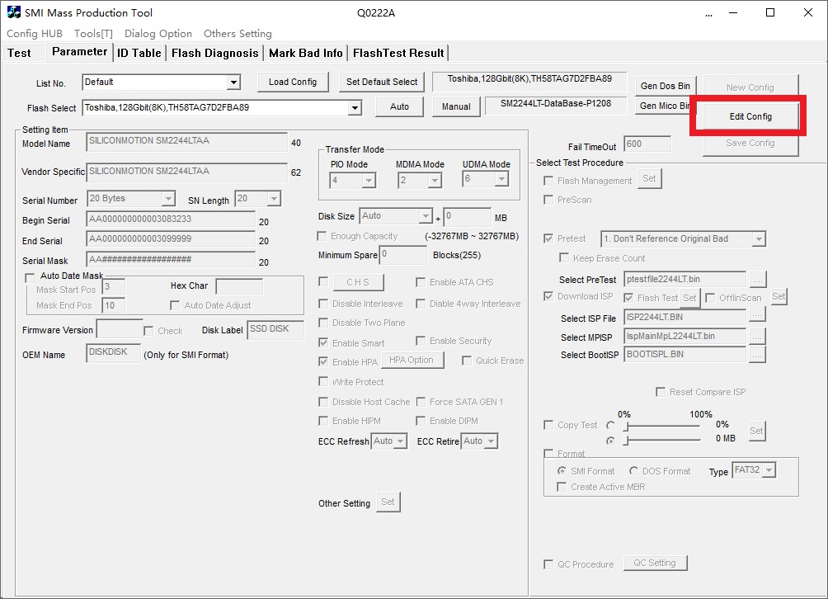This screenshot has height=599, width=828.
Task: Click browse button next to Select PreTest
Action: click(x=757, y=280)
